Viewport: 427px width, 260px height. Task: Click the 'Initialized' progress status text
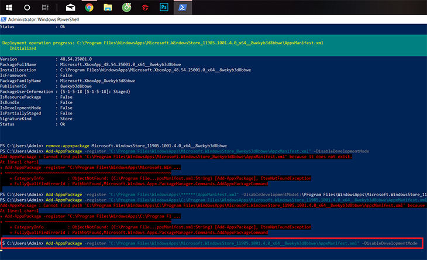(x=23, y=48)
